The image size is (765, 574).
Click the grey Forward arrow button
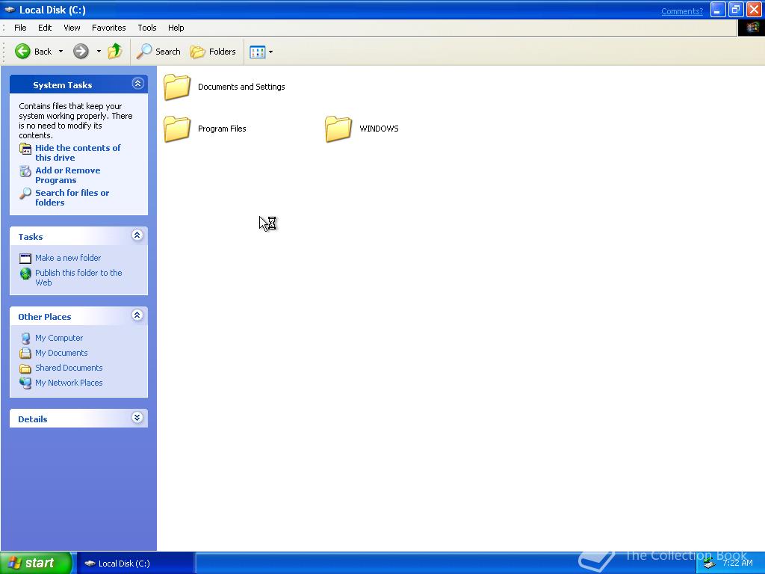tap(81, 52)
